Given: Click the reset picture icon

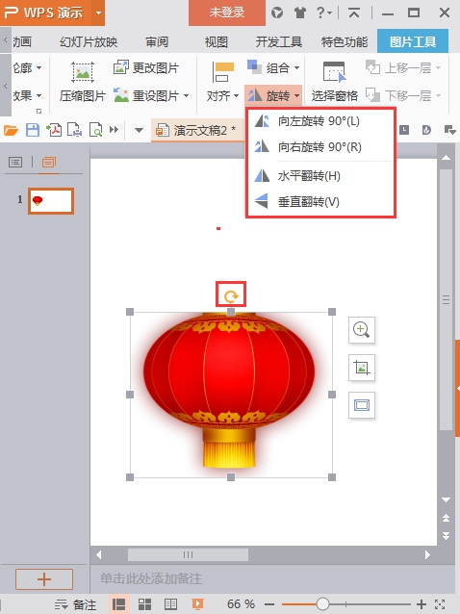Looking at the screenshot, I should click(121, 95).
